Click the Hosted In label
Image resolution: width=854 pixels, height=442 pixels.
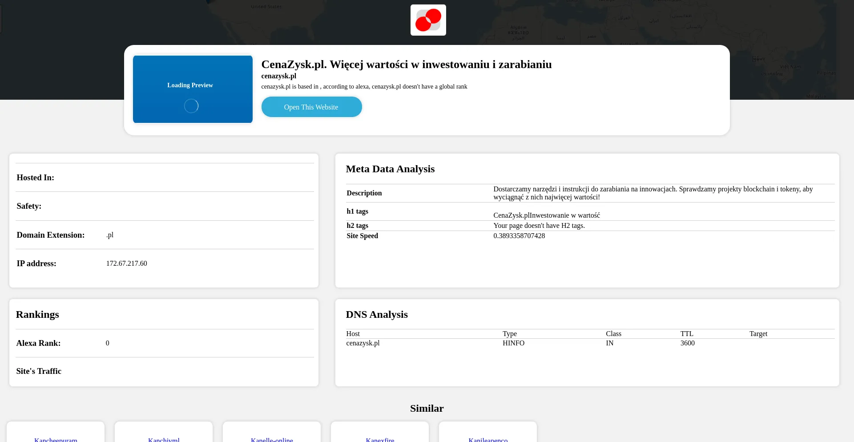pos(35,178)
